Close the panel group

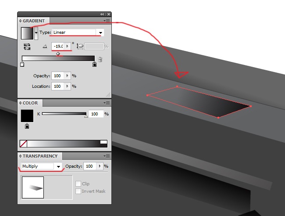tap(108, 14)
